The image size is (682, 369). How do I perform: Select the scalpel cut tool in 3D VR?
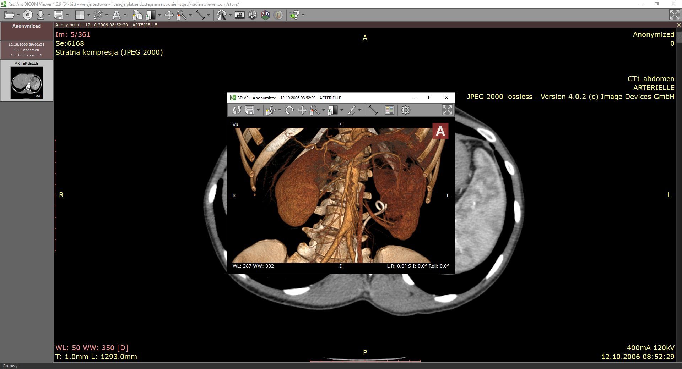coord(351,110)
